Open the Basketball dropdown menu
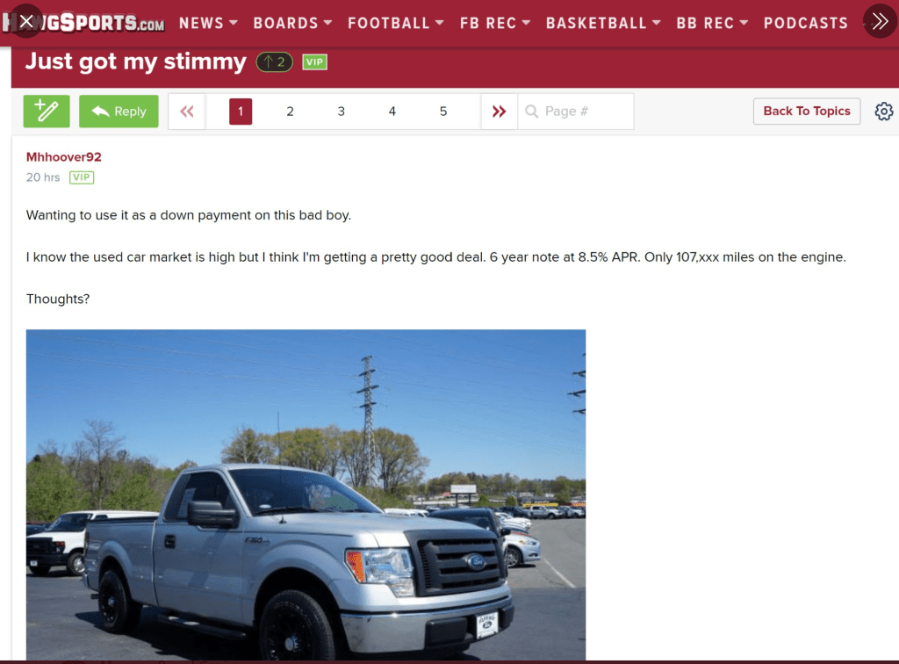Image resolution: width=899 pixels, height=664 pixels. pos(603,23)
